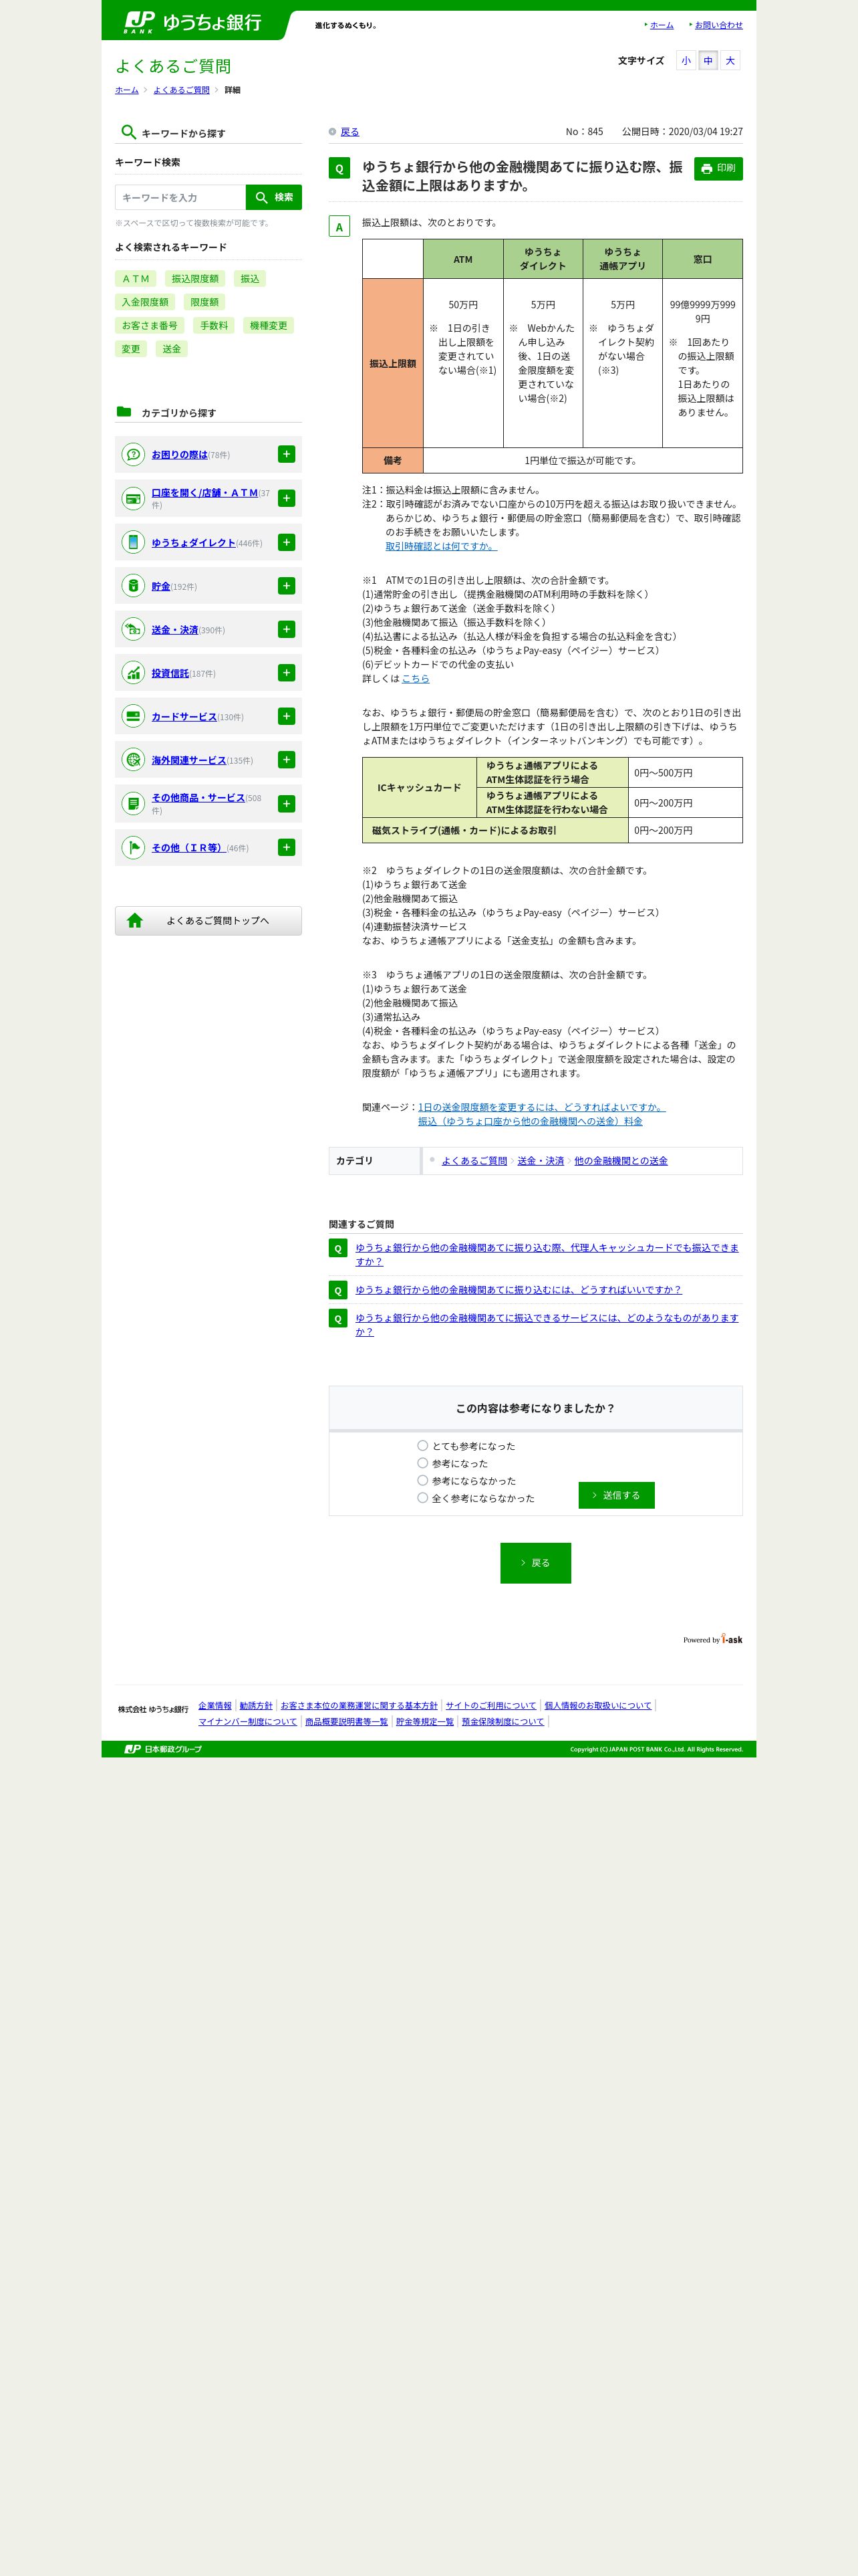The image size is (858, 2576).
Task: Expand 貯金 category plus button
Action: tap(287, 586)
